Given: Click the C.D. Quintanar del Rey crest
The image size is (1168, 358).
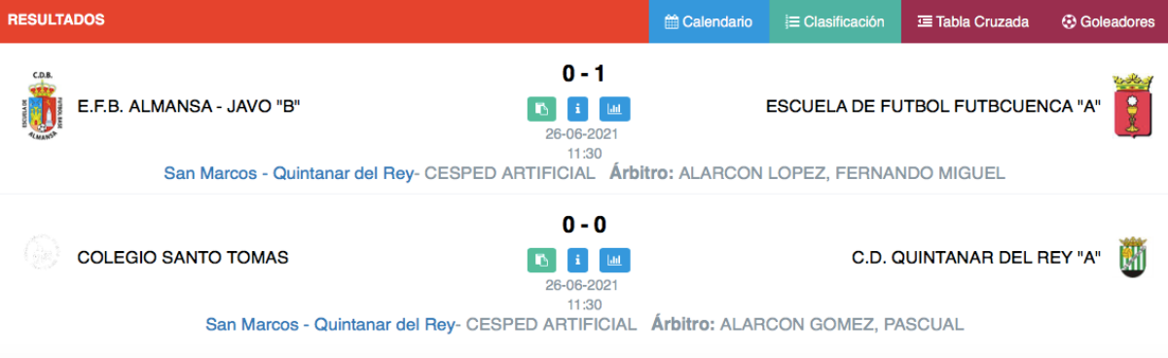Looking at the screenshot, I should click(x=1133, y=257).
